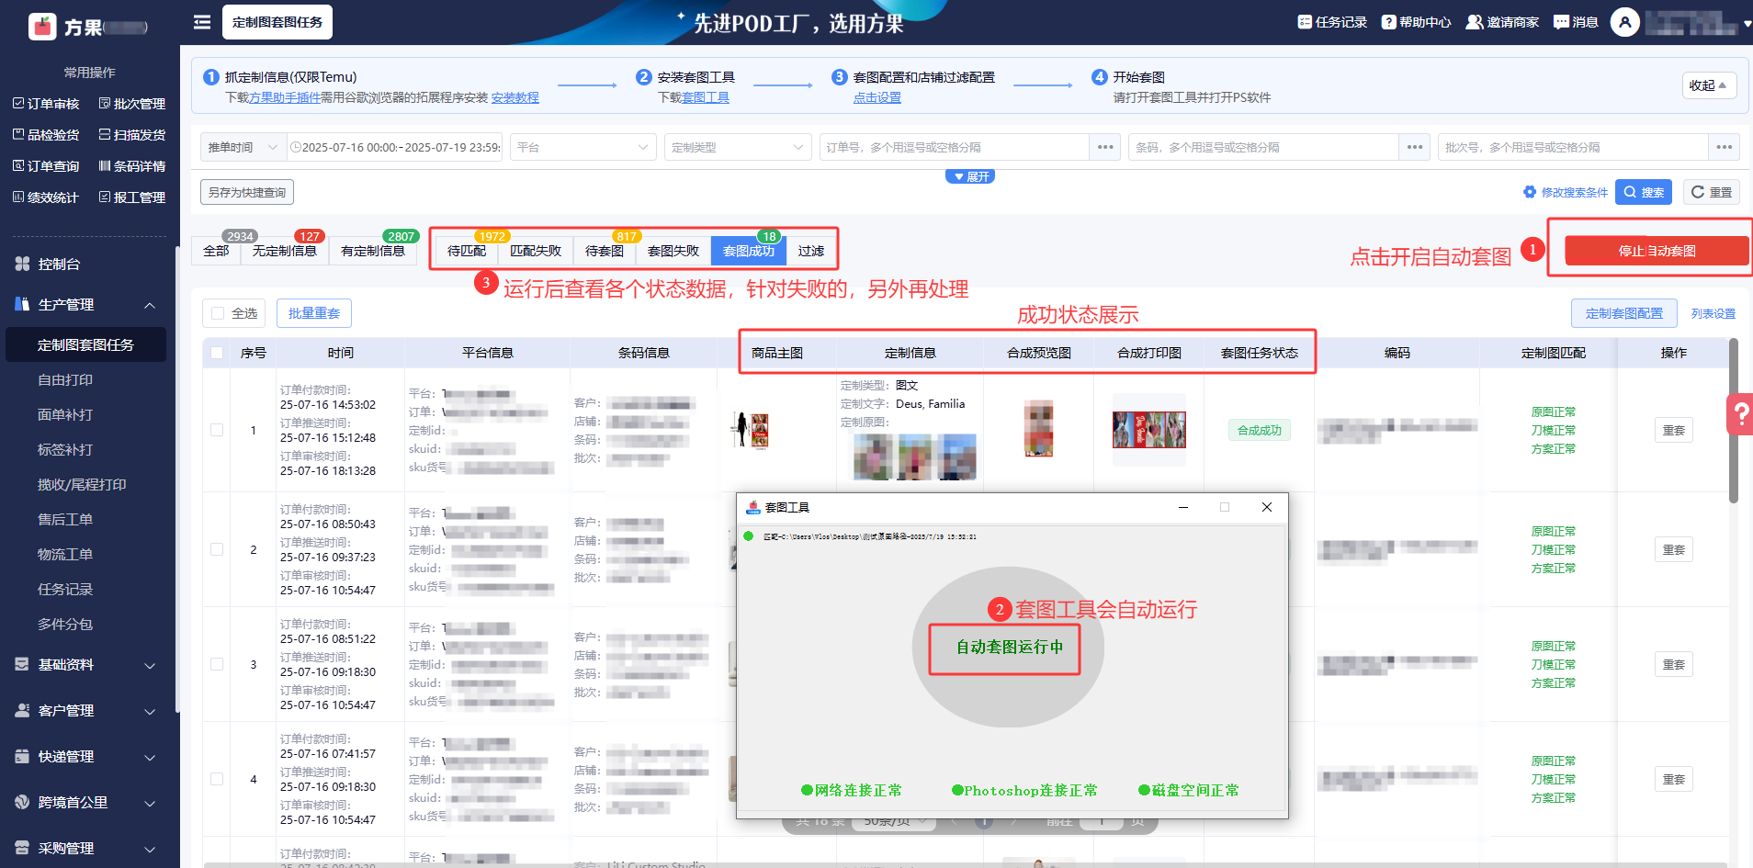Expand the 客户管理 sidebar section

(x=89, y=711)
